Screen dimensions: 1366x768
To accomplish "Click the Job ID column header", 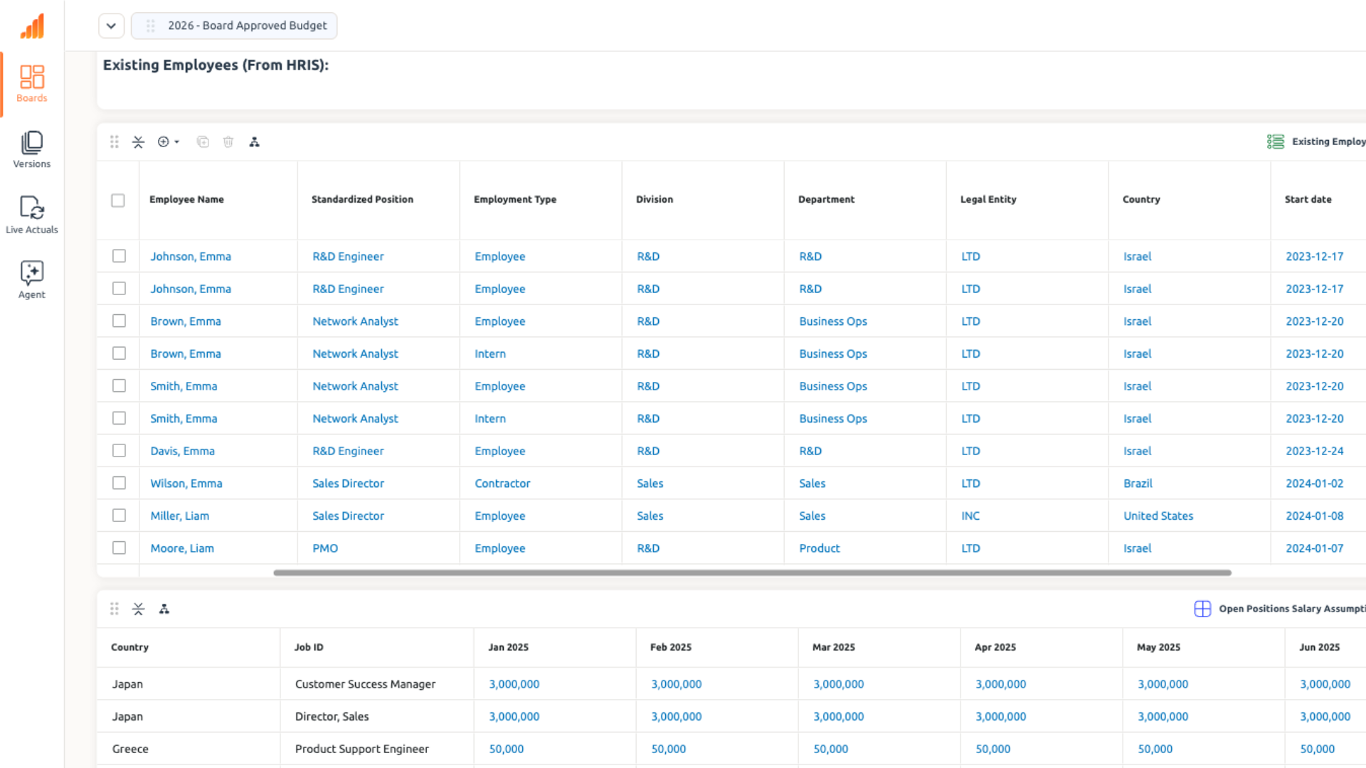I will [x=309, y=647].
